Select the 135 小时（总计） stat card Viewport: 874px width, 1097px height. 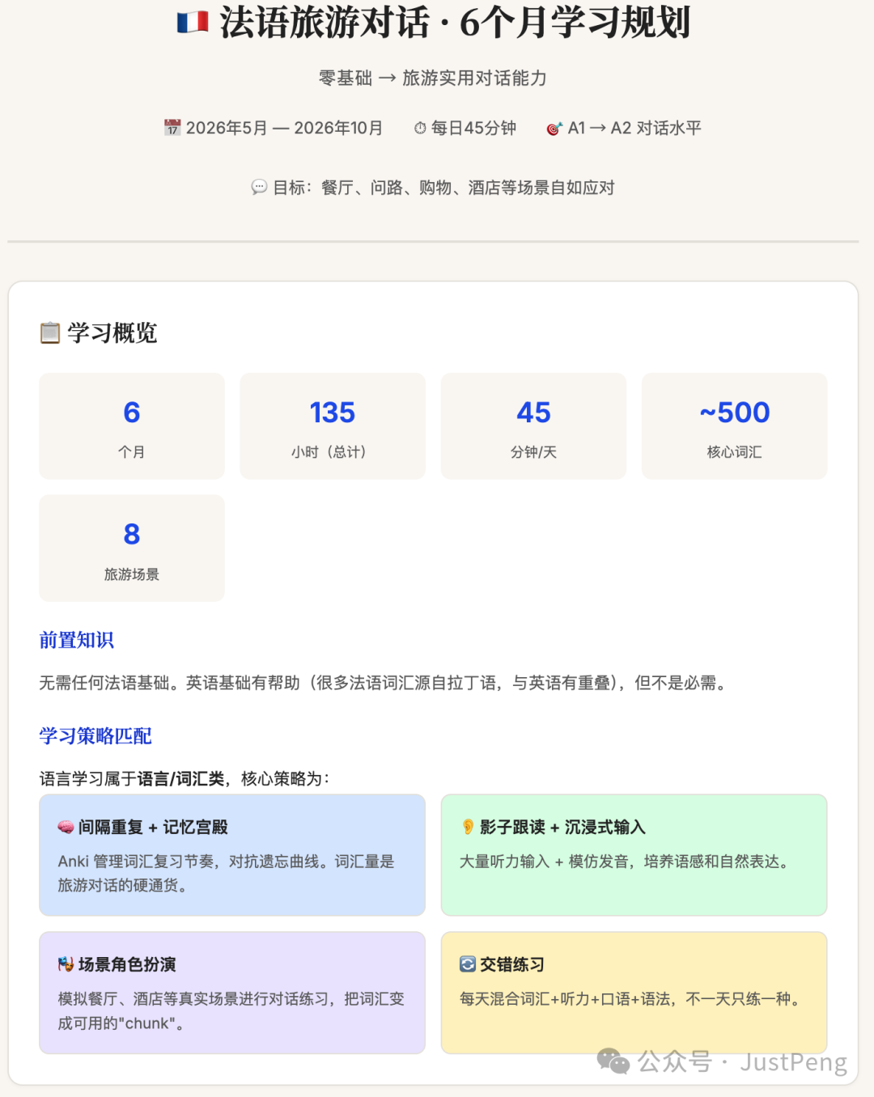point(333,426)
